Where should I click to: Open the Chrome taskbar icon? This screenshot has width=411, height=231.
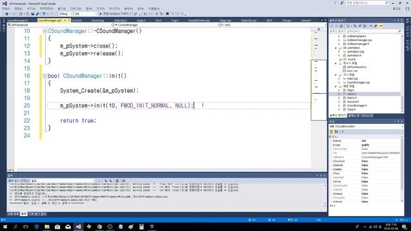coord(100,227)
